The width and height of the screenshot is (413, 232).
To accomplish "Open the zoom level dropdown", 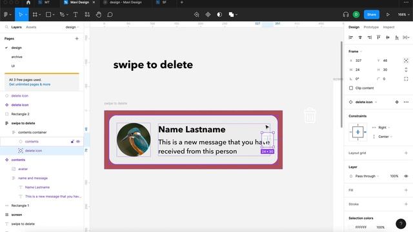I will 403,14.
